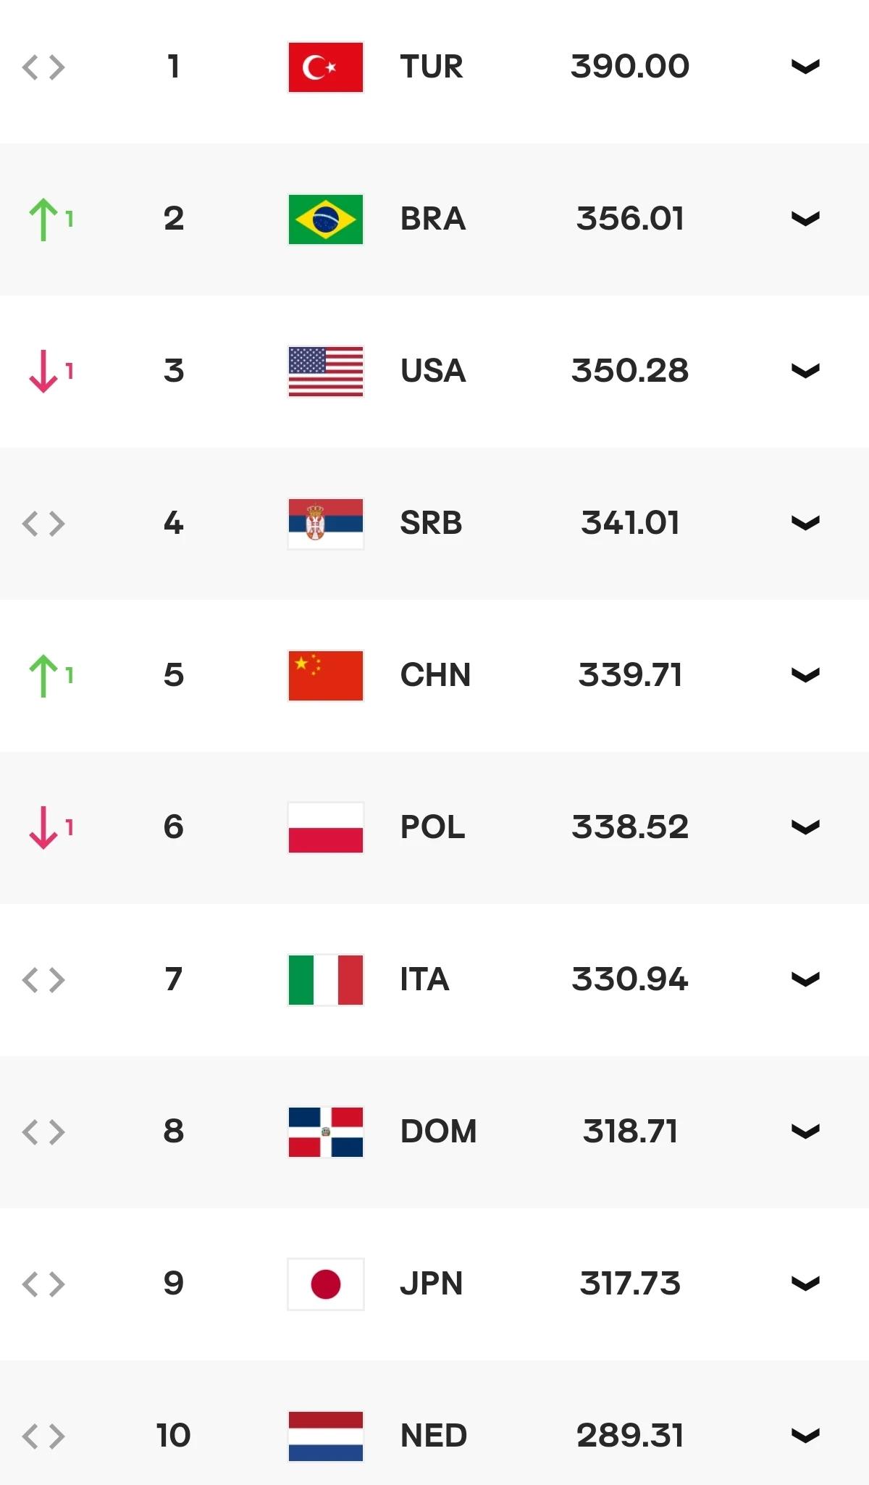Select the USA flag icon
869x1485 pixels.
(325, 372)
